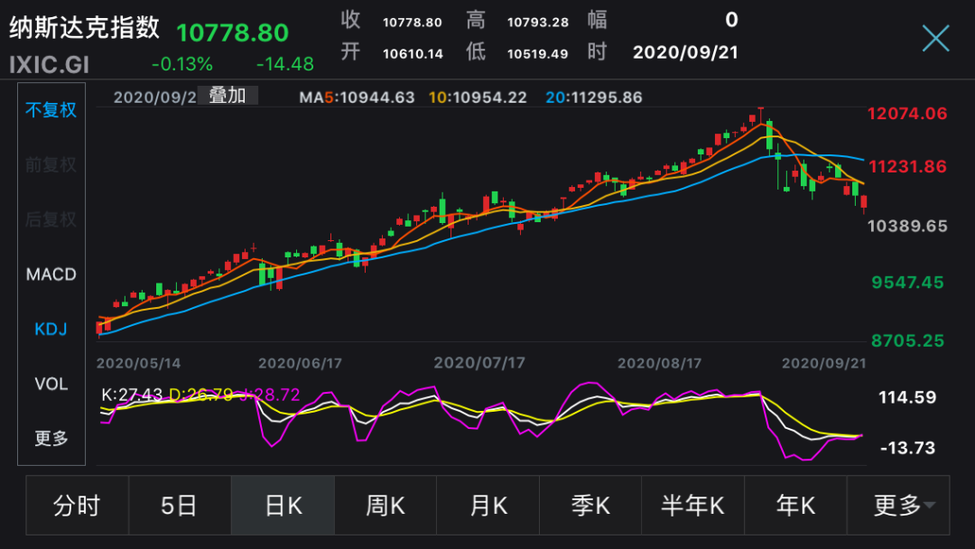Click the 10389.65 price axis label
This screenshot has height=549, width=975.
pyautogui.click(x=907, y=226)
